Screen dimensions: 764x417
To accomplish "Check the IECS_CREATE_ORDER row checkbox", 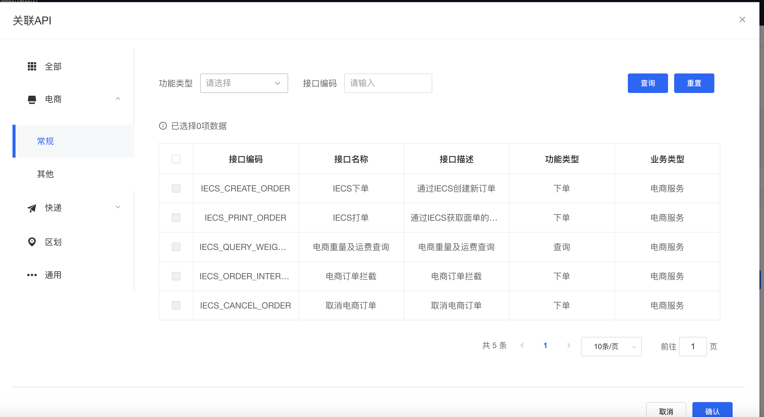I will 176,188.
